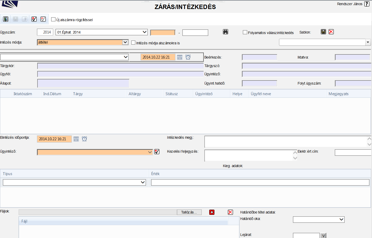Expand the Sablon template dropdown
372x238 pixels.
(x=368, y=42)
